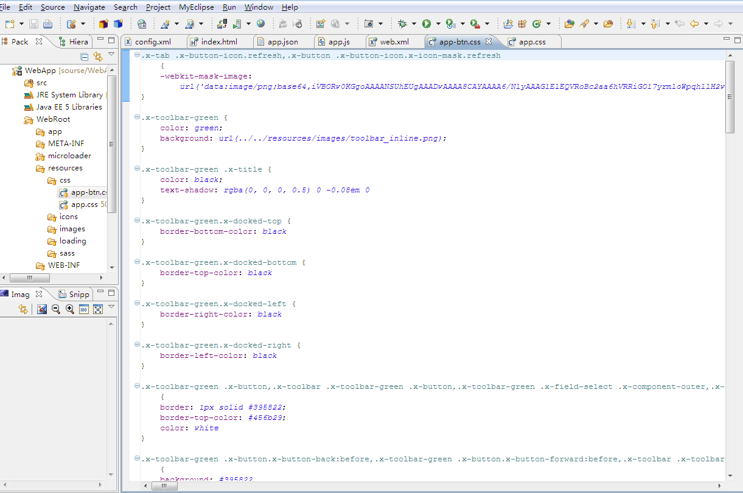The height and width of the screenshot is (493, 743).
Task: Toggle link icon in Image panel toolbar
Action: coord(23,309)
